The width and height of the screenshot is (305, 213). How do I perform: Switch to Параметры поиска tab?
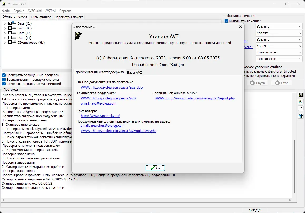coord(69,17)
